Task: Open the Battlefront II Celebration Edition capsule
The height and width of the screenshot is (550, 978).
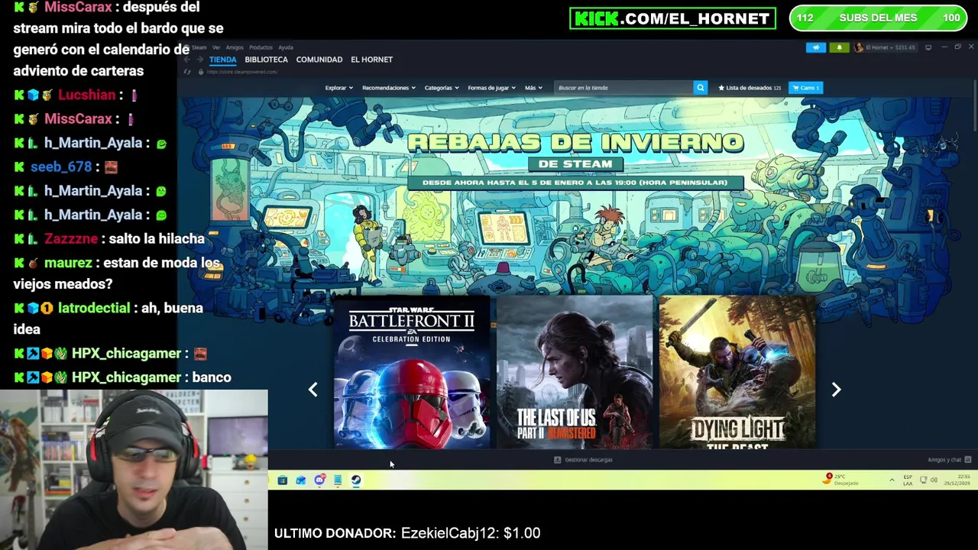Action: pyautogui.click(x=413, y=372)
